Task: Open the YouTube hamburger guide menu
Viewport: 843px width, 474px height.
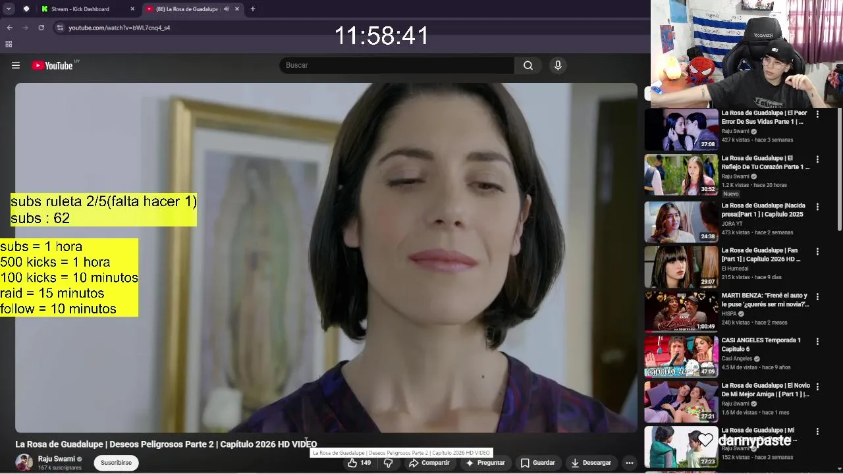Action: [16, 65]
